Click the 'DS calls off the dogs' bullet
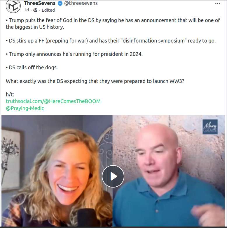227x228 pixels. 32,68
